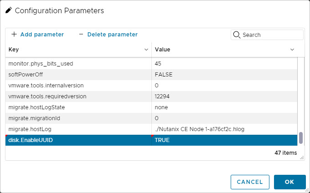
Task: Click the Key column header
Action: [78, 50]
